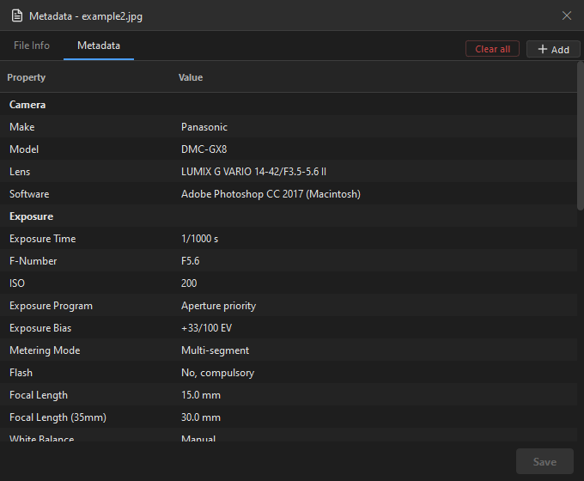Select the Metadata tab

(99, 46)
